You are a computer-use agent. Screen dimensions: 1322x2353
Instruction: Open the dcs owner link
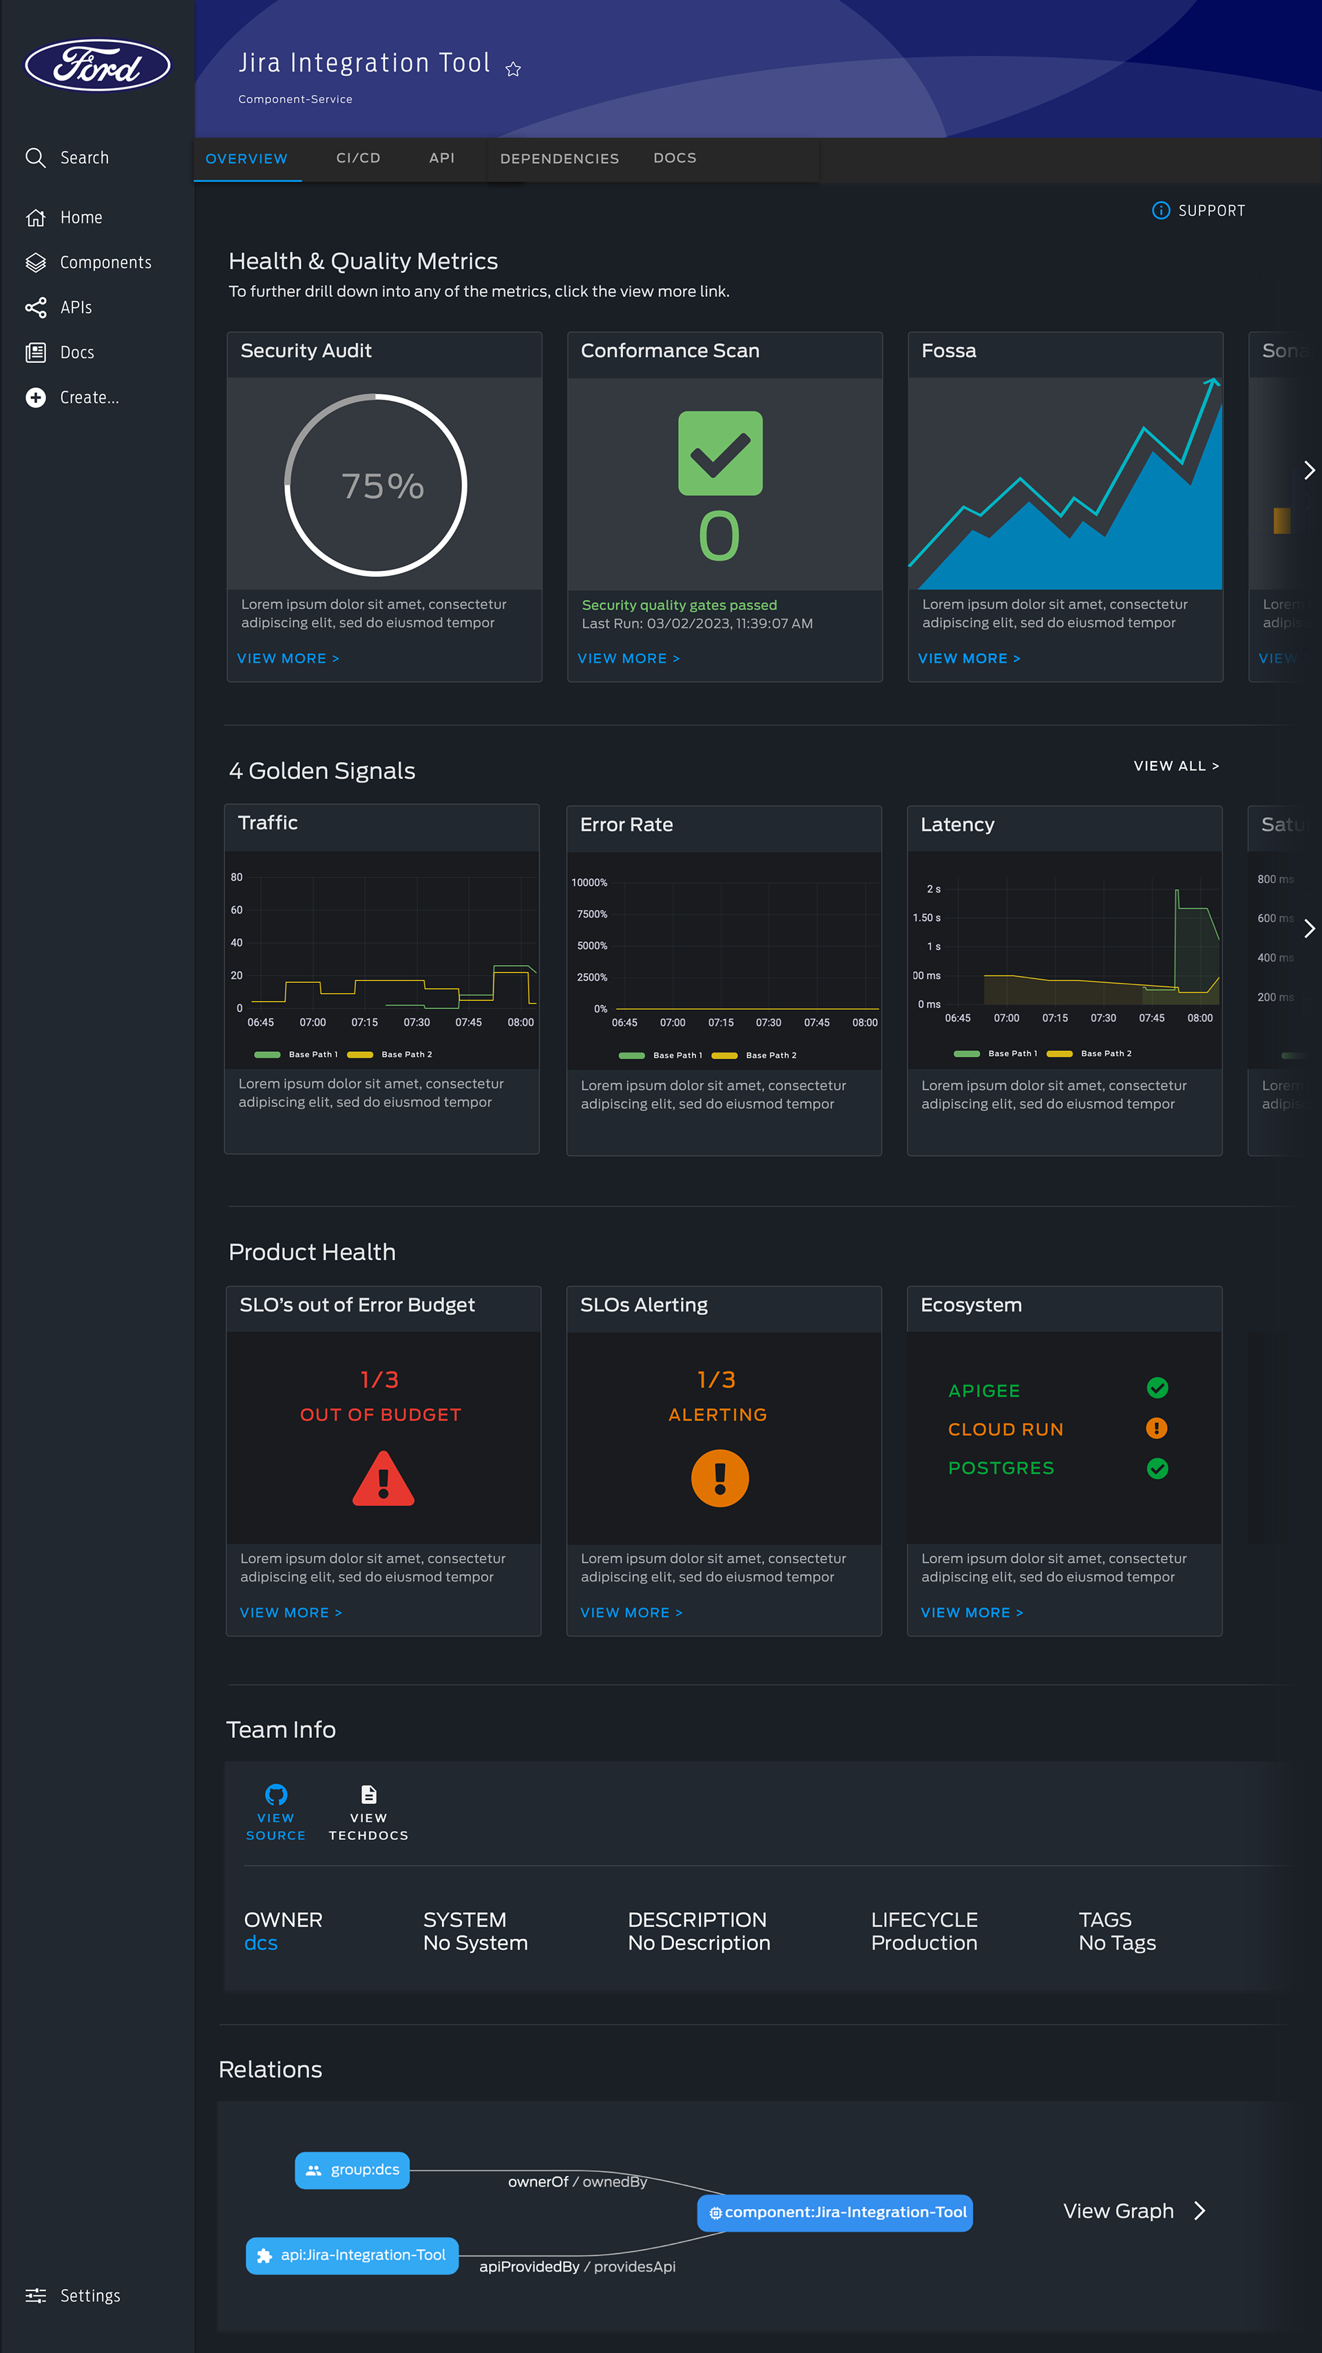[260, 1943]
